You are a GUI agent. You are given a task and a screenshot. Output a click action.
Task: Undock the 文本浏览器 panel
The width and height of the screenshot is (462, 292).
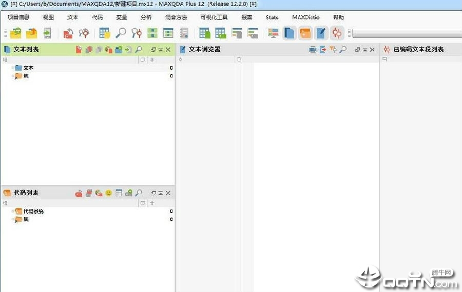tap(358, 50)
